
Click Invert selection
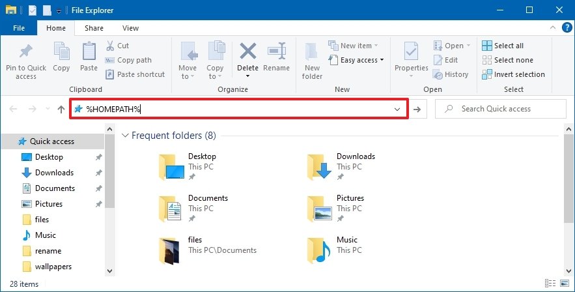click(x=513, y=74)
